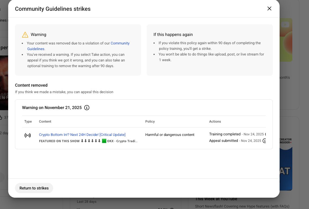This screenshot has height=209, width=309.
Task: Click the Type column header
Action: click(28, 121)
